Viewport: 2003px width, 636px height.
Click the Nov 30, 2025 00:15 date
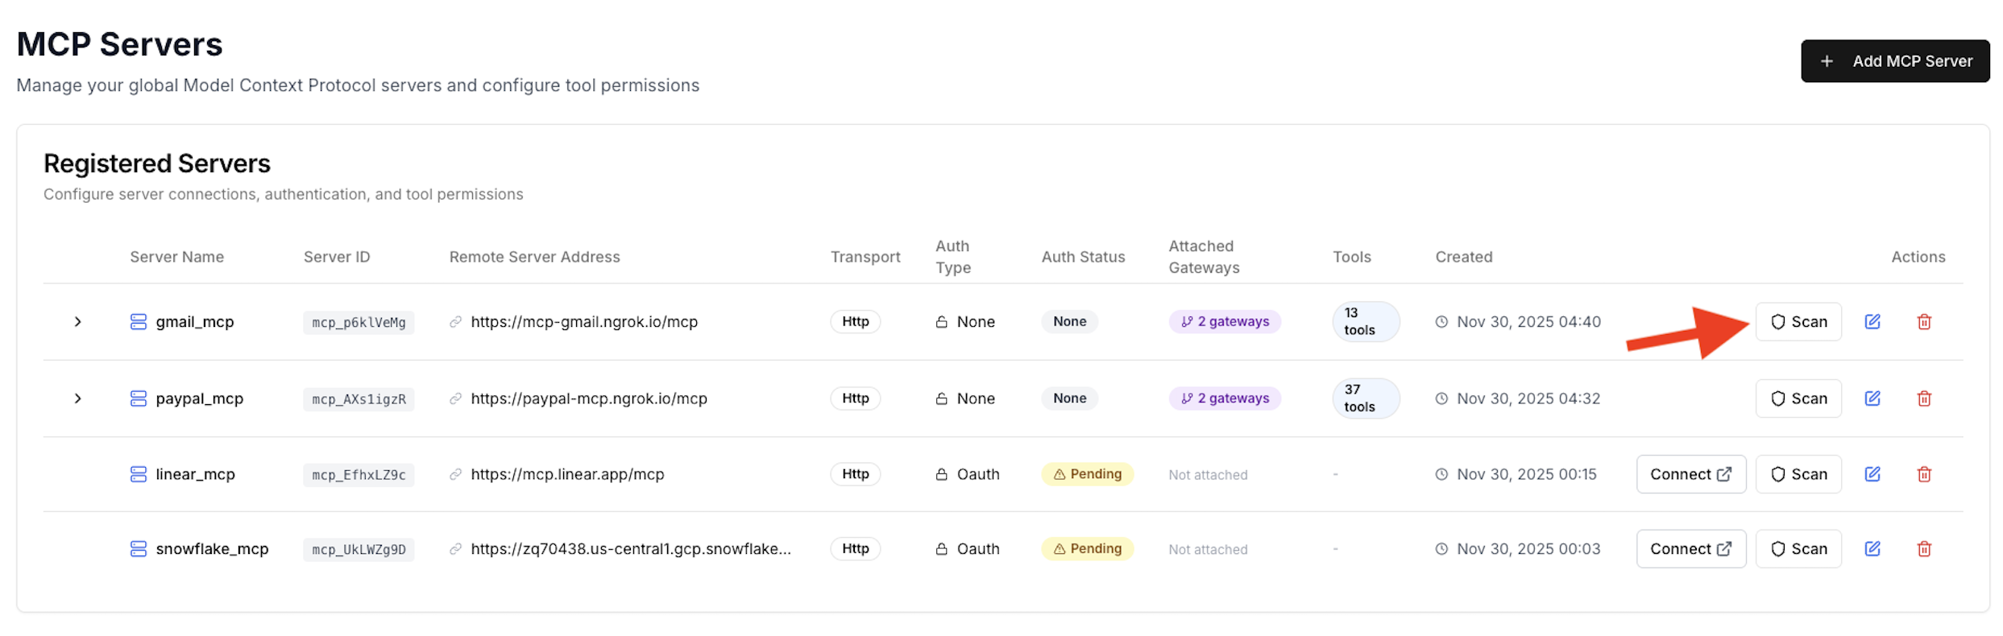[x=1527, y=474]
